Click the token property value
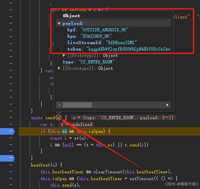Screen dimensions: 200x189 (128, 49)
